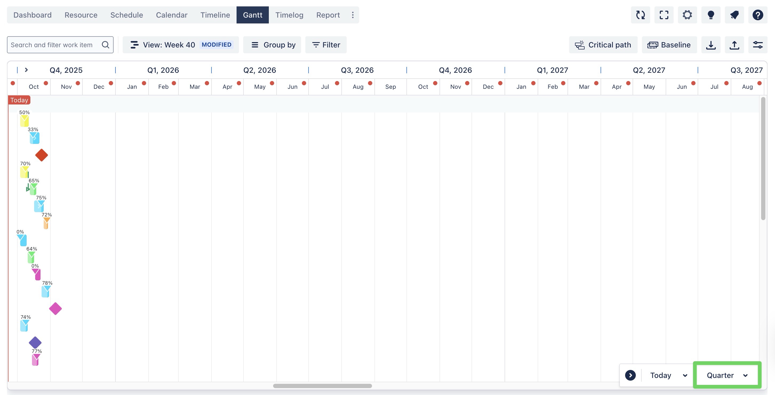
Task: Switch to the Resource tab
Action: tap(81, 15)
